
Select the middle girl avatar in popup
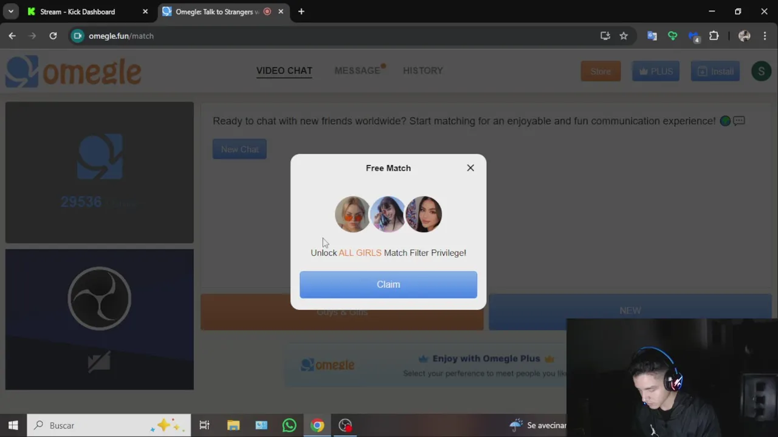coord(388,214)
